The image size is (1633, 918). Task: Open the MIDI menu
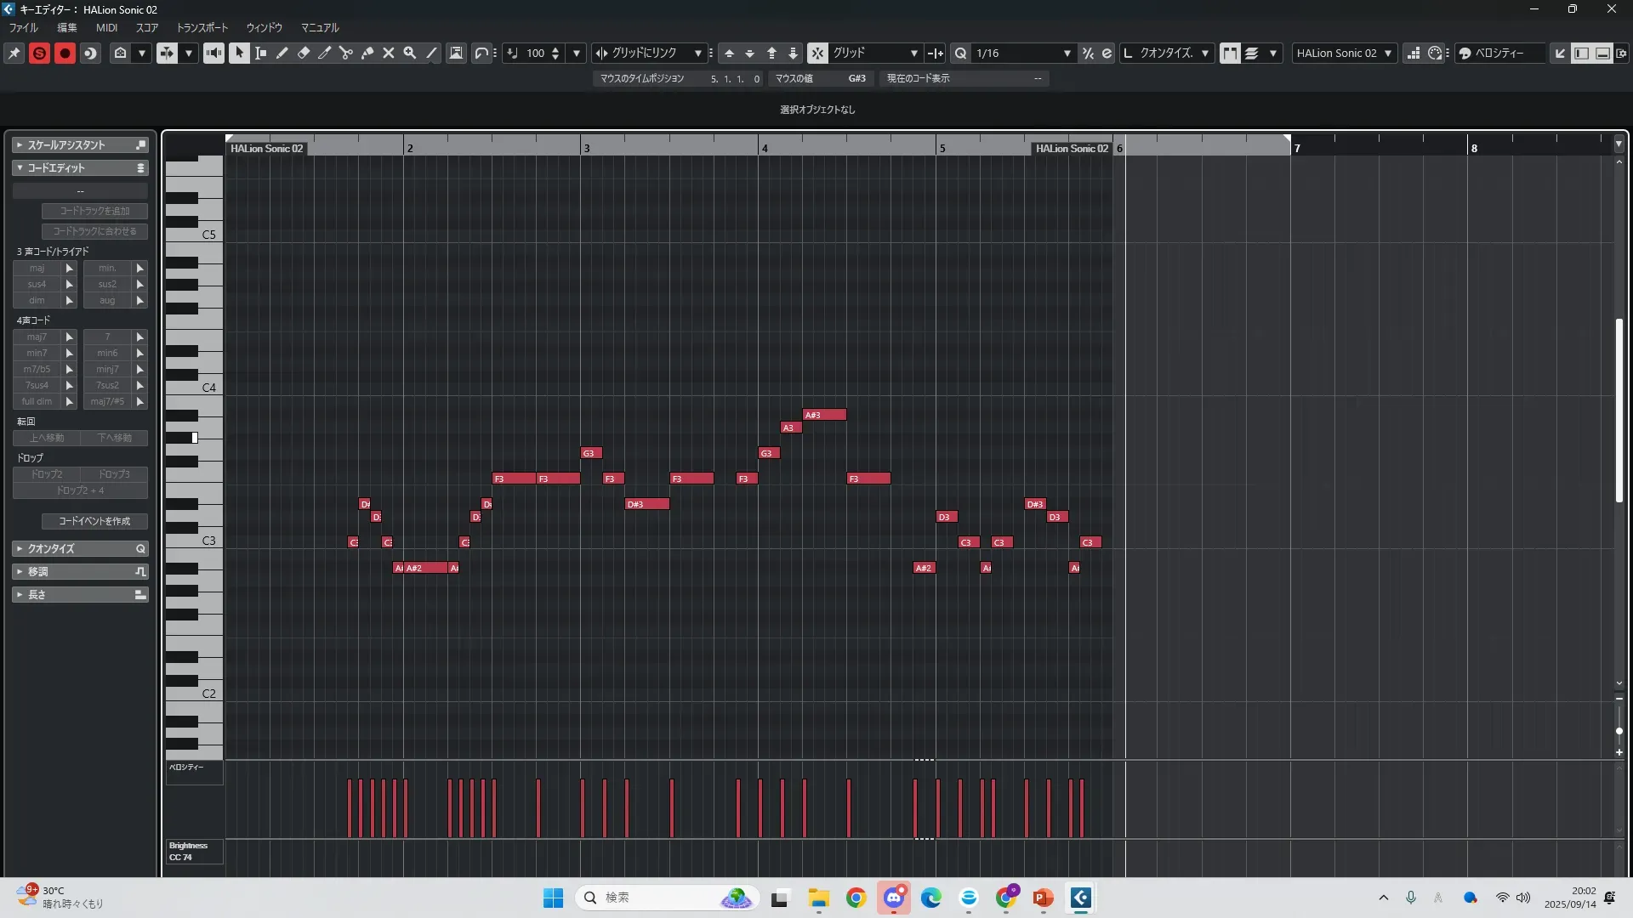(x=106, y=28)
